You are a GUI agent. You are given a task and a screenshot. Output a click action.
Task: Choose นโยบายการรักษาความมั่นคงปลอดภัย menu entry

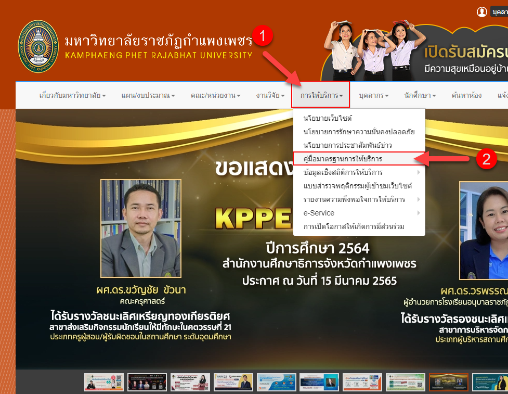359,132
